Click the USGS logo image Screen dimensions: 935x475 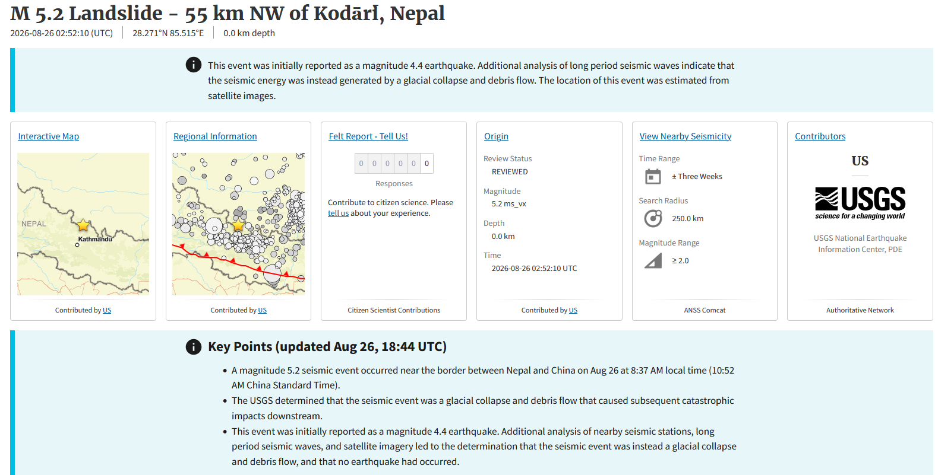tap(860, 203)
